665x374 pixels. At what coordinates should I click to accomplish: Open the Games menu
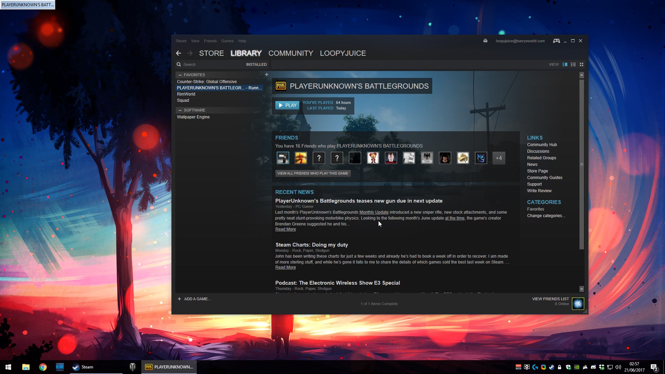227,41
